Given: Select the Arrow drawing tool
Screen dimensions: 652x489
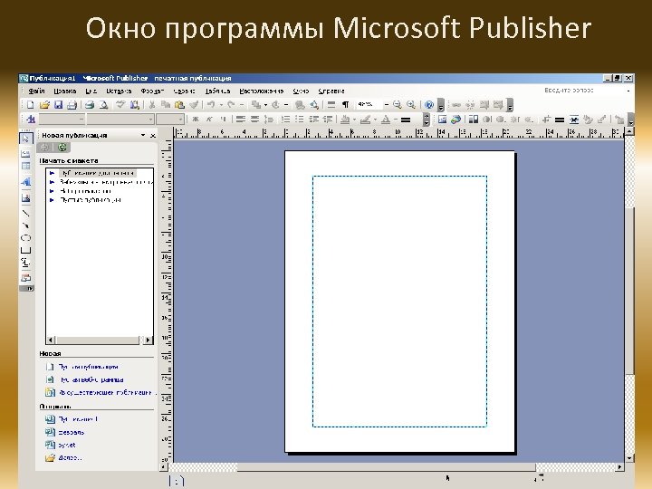Looking at the screenshot, I should coord(25,225).
